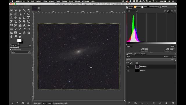This screenshot has height=105, width=186.
Task: Select the Paths tool in toolbox
Action: coord(20,14)
